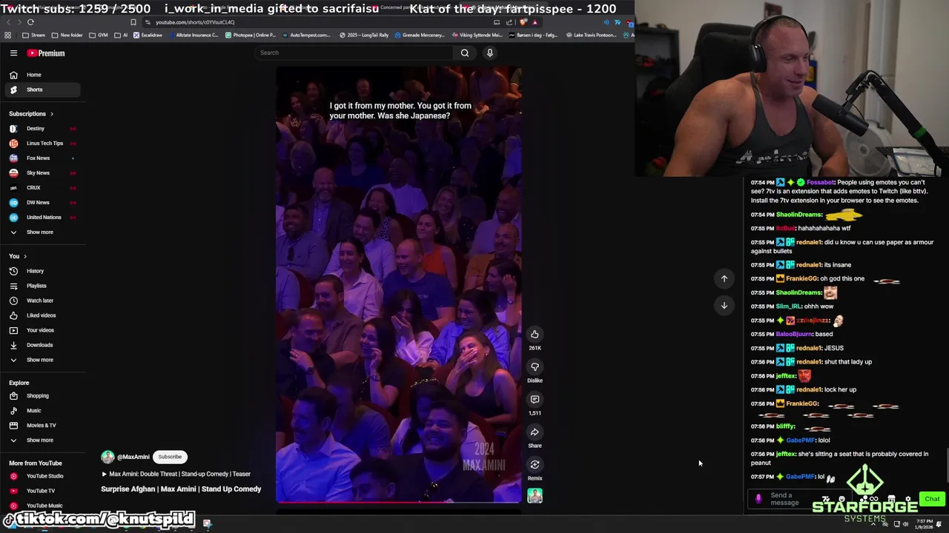Open the YouTube guide hamburger menu
The height and width of the screenshot is (533, 949).
13,53
